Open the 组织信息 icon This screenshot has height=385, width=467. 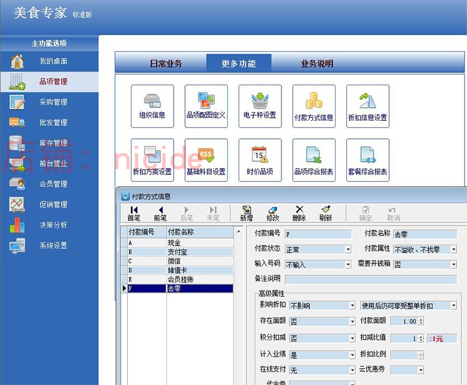point(152,106)
